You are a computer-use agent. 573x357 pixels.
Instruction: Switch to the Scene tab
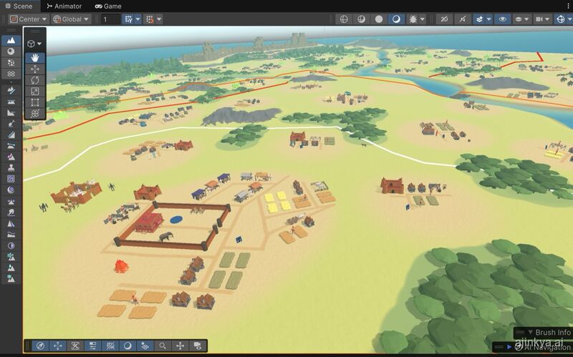click(x=19, y=6)
